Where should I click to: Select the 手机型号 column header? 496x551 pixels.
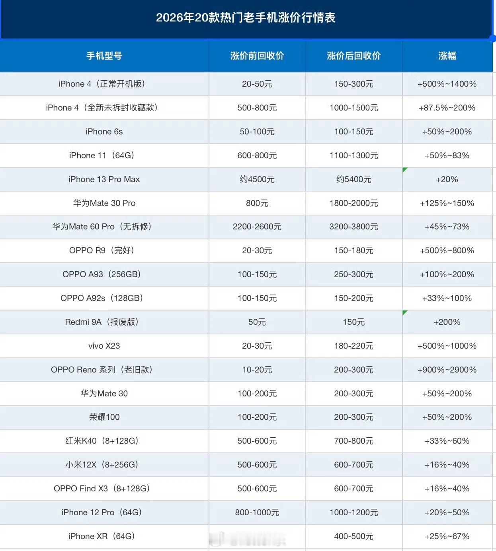coord(104,56)
